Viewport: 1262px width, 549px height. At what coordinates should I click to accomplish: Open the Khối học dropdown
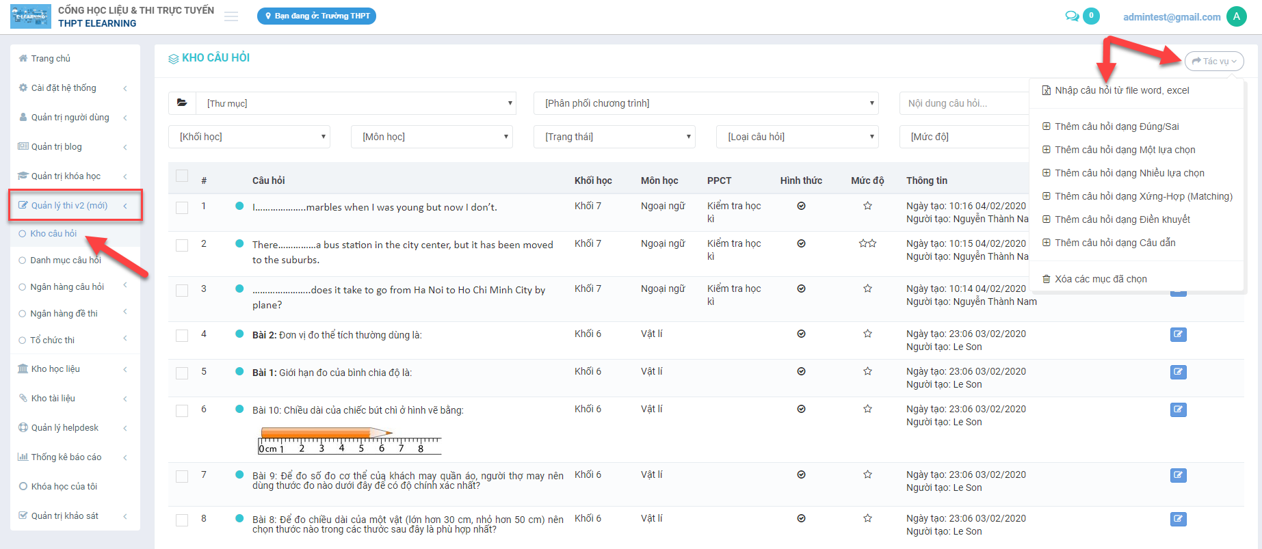[250, 137]
